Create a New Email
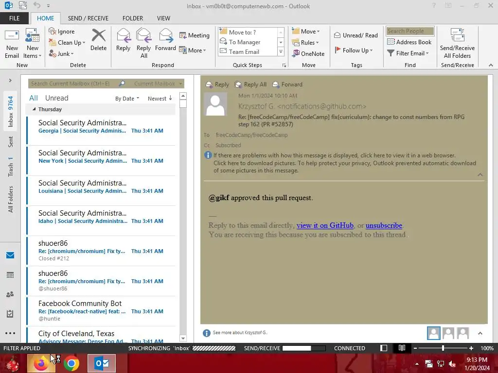 click(x=12, y=44)
